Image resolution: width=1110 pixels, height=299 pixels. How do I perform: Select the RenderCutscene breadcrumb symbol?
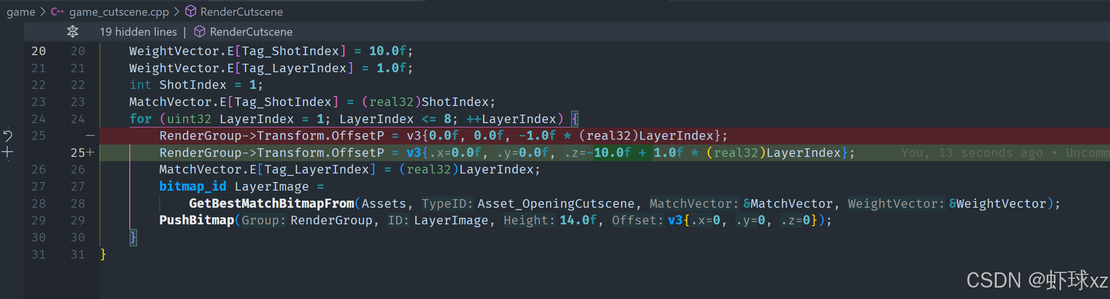coord(242,12)
